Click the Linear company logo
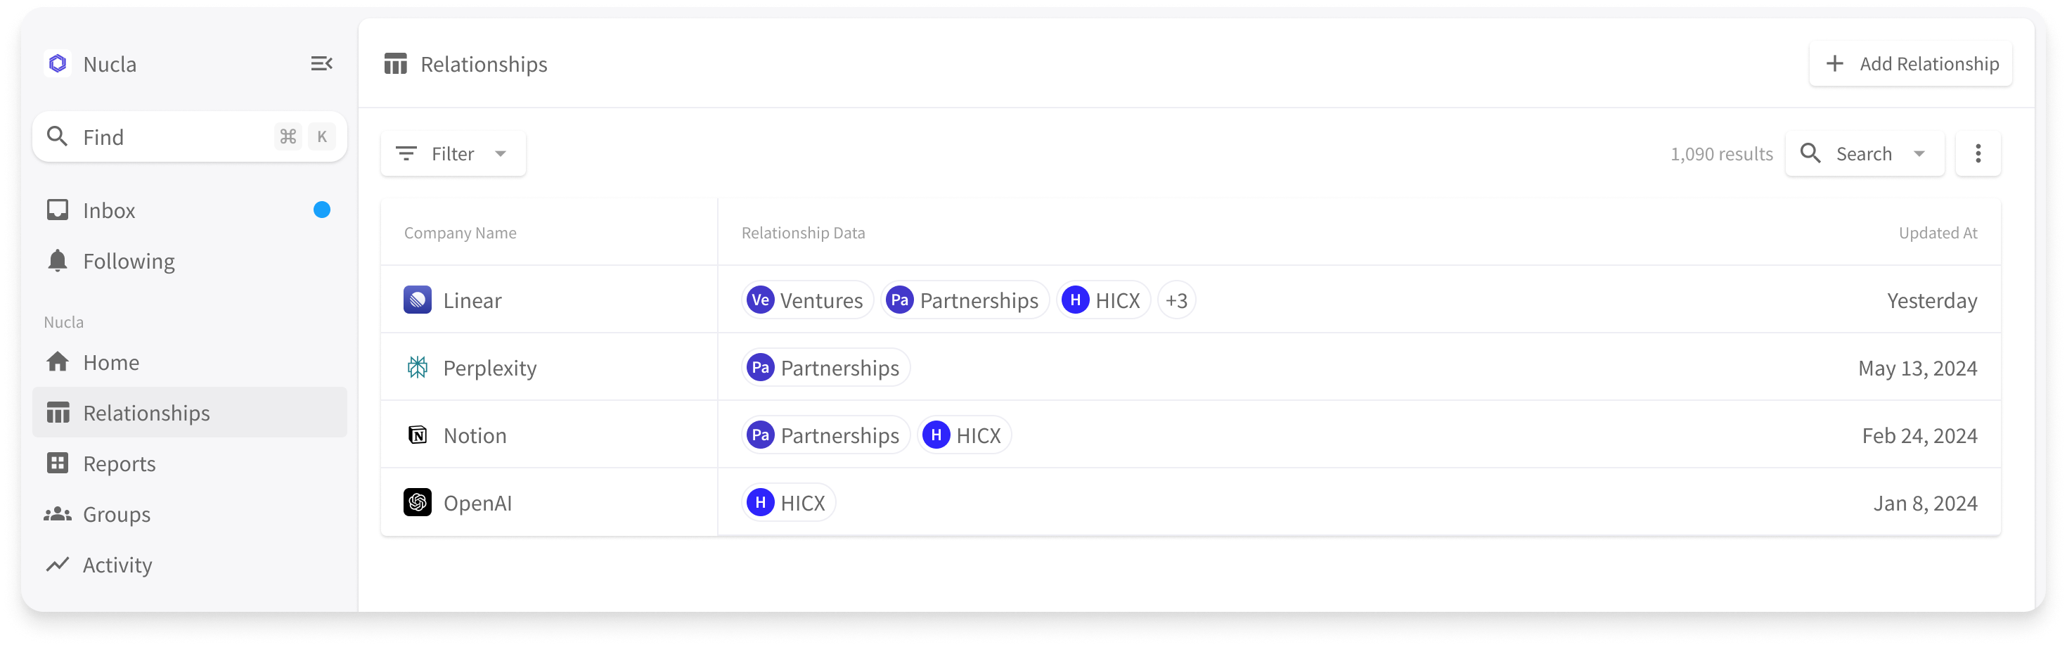The image size is (2067, 647). click(x=417, y=300)
